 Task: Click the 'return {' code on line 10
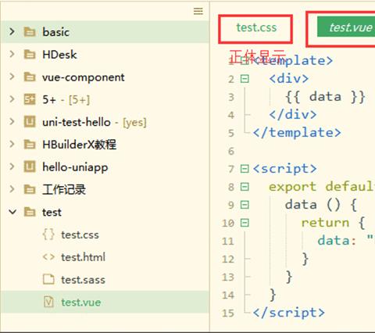[333, 223]
